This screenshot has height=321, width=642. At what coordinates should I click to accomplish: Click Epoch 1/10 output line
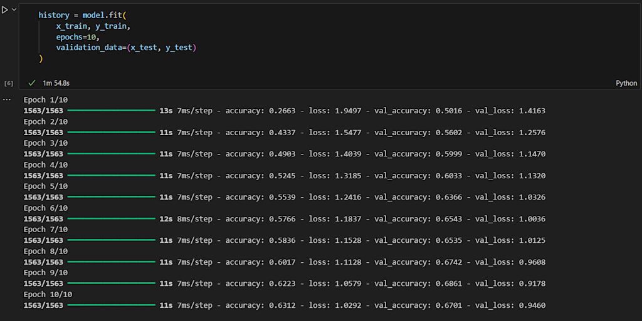point(45,100)
